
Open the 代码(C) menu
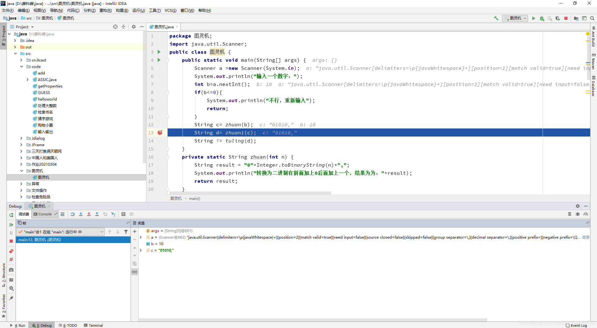click(73, 11)
